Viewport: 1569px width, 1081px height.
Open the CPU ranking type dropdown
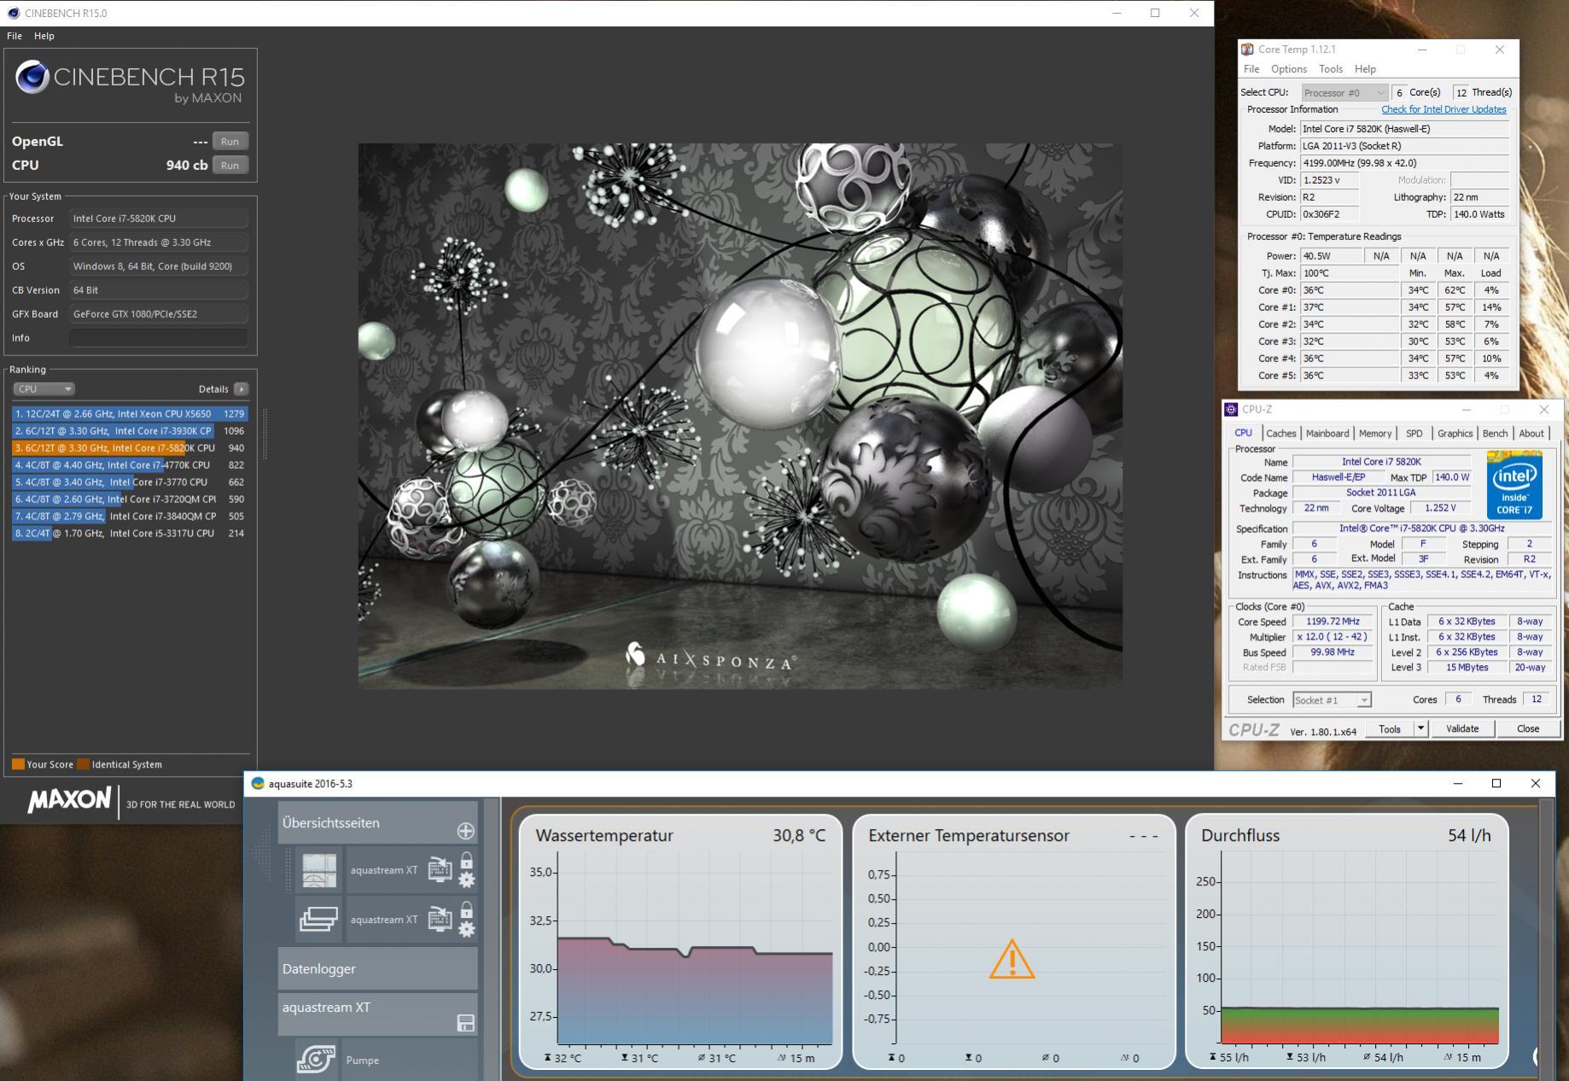coord(44,389)
